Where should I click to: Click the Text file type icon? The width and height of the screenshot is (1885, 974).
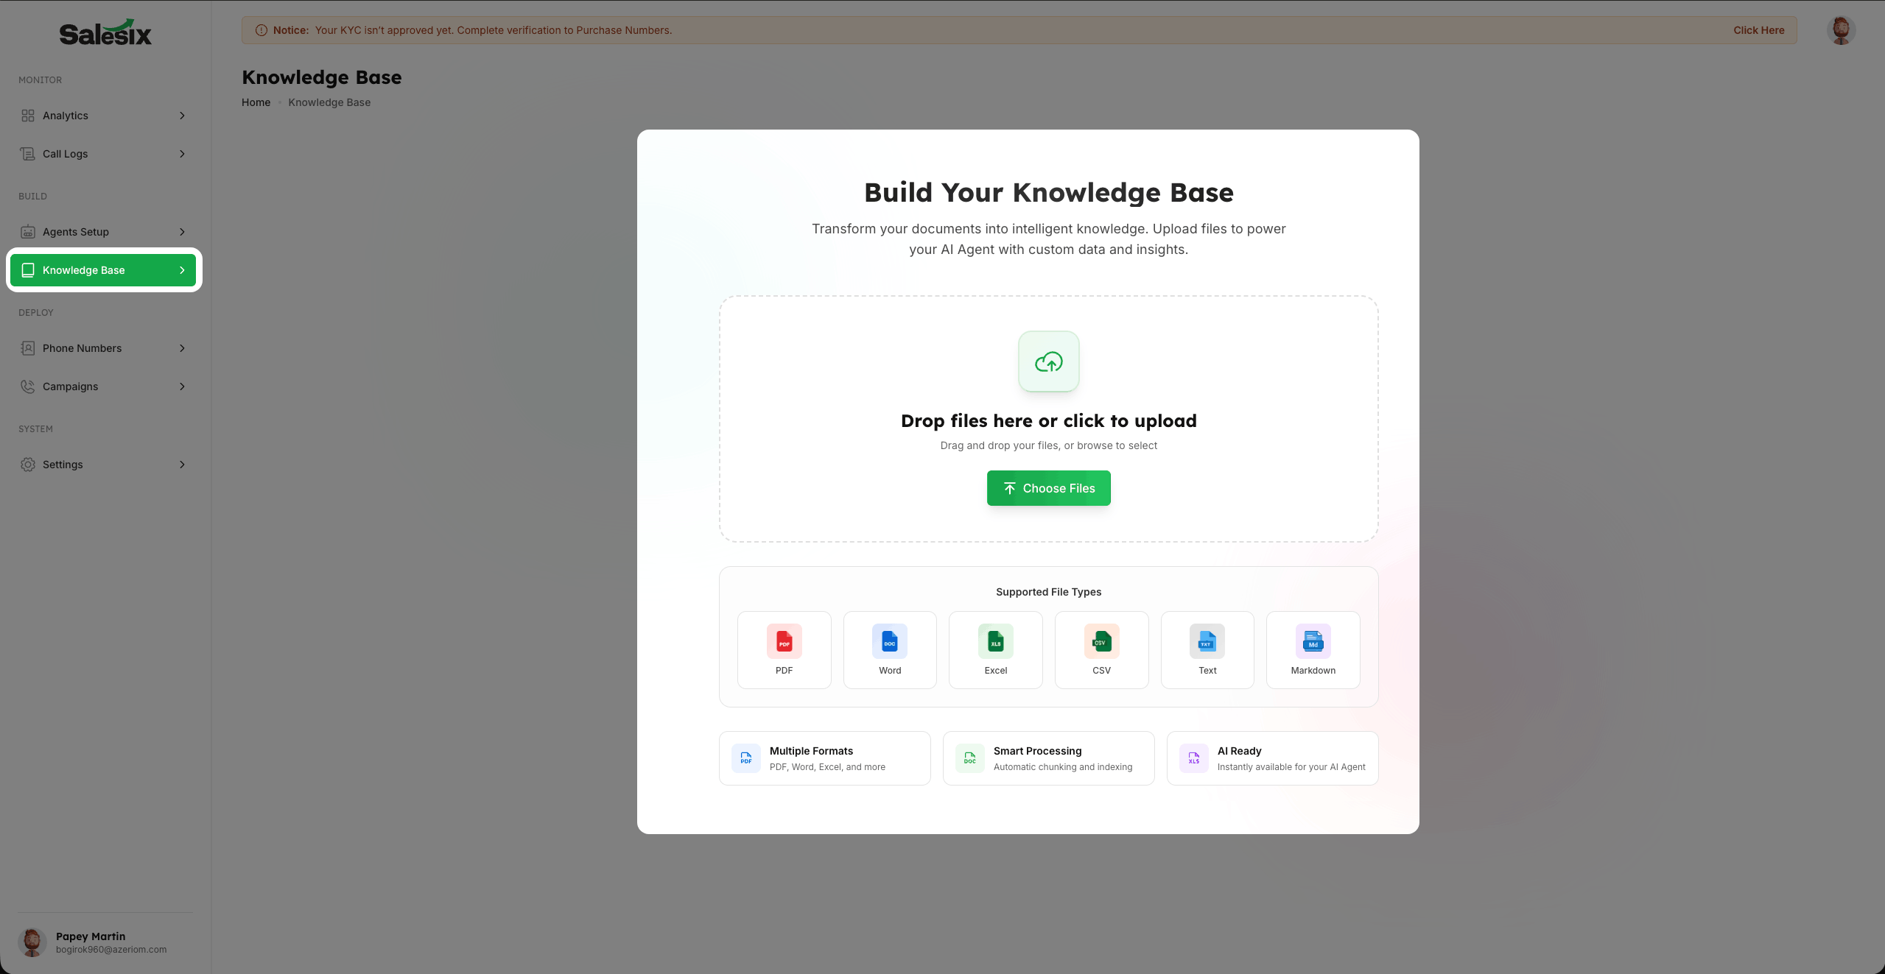tap(1207, 641)
